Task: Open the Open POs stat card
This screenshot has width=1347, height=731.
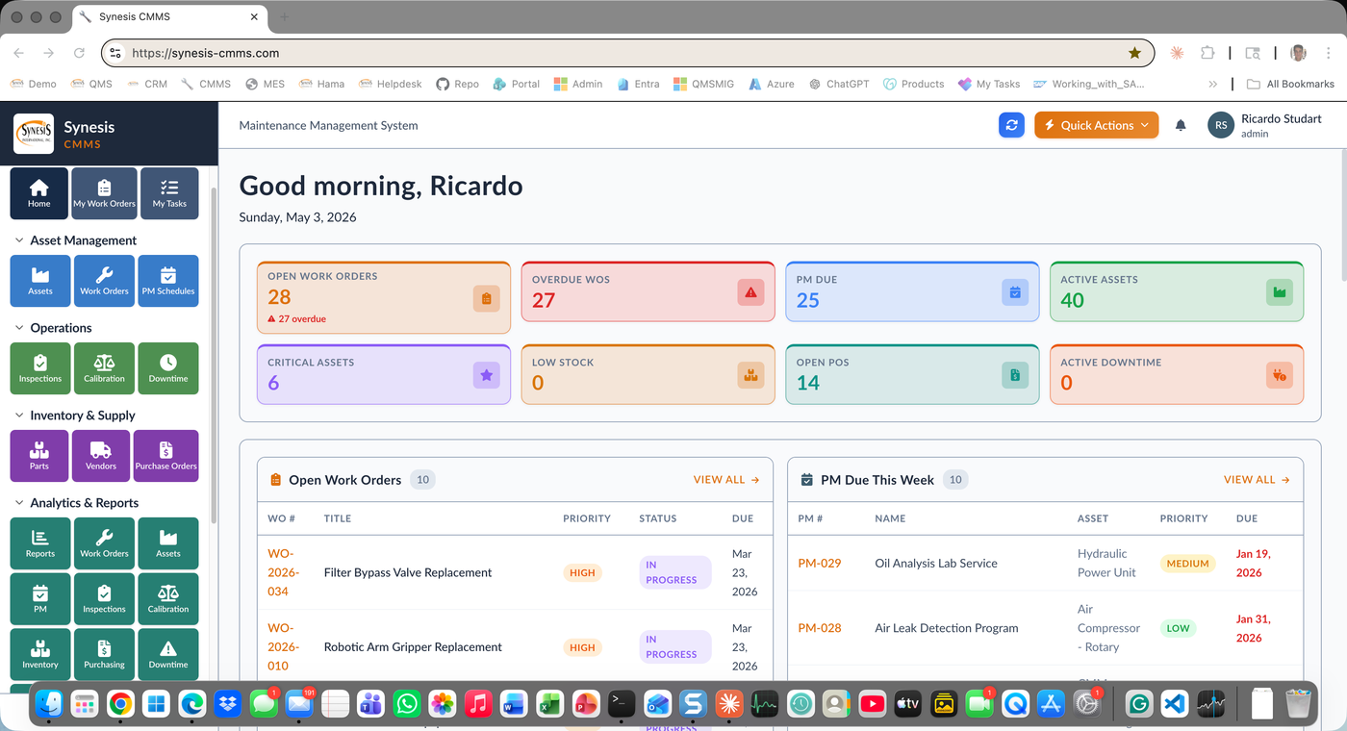Action: pyautogui.click(x=912, y=374)
